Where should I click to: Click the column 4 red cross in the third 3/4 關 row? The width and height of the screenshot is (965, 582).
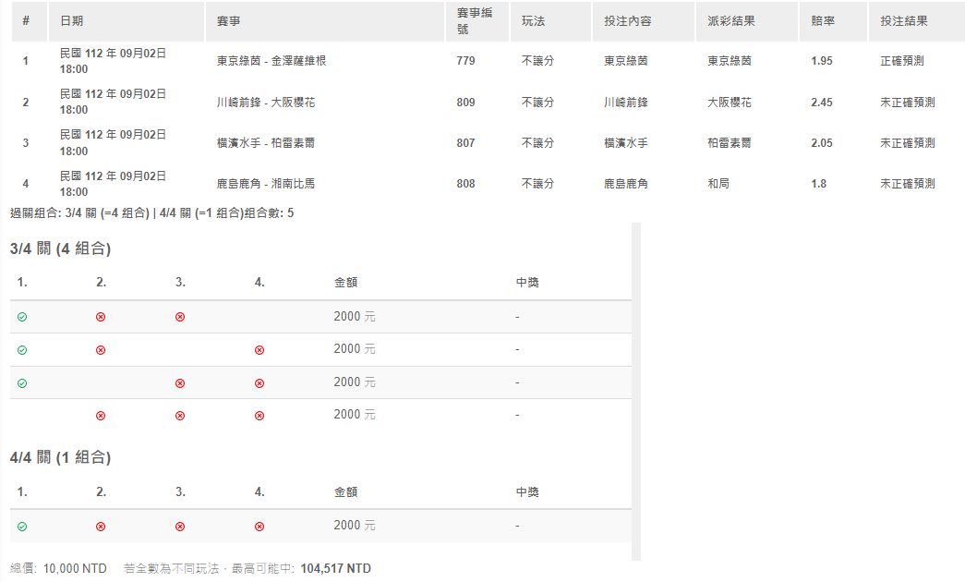pos(259,383)
